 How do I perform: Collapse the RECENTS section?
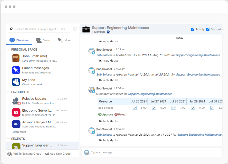(x=8, y=139)
